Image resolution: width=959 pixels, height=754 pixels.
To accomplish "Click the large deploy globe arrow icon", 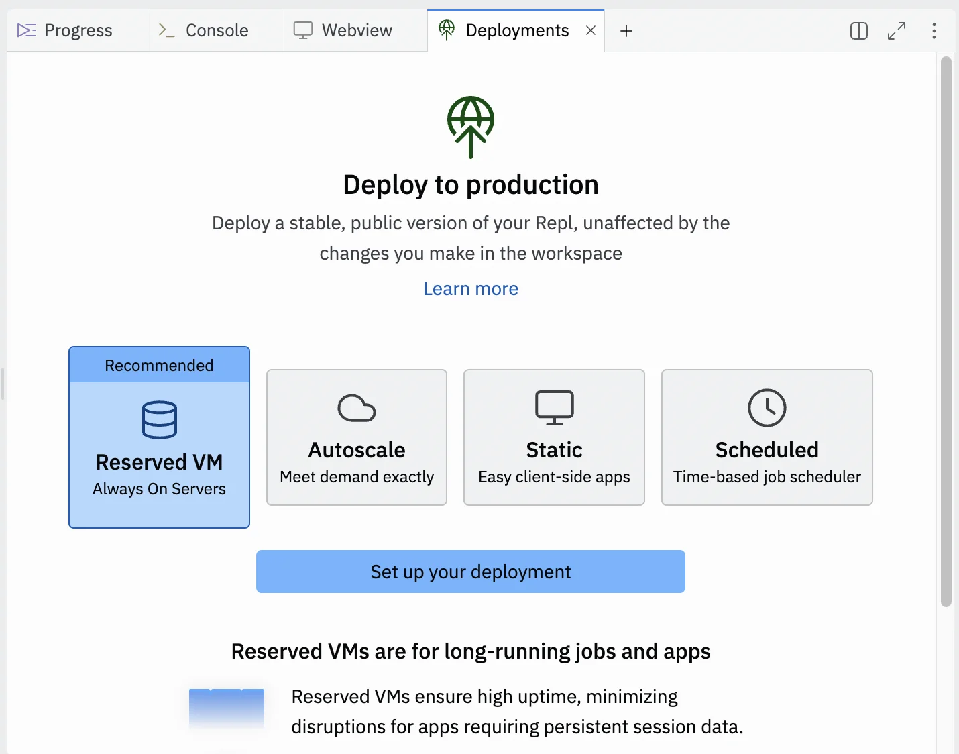I will (x=471, y=127).
